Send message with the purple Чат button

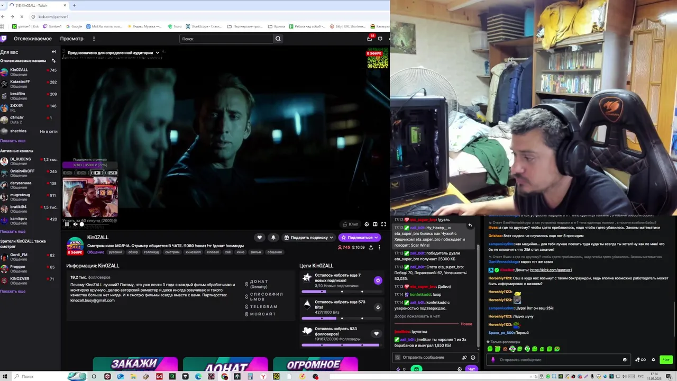pyautogui.click(x=471, y=369)
